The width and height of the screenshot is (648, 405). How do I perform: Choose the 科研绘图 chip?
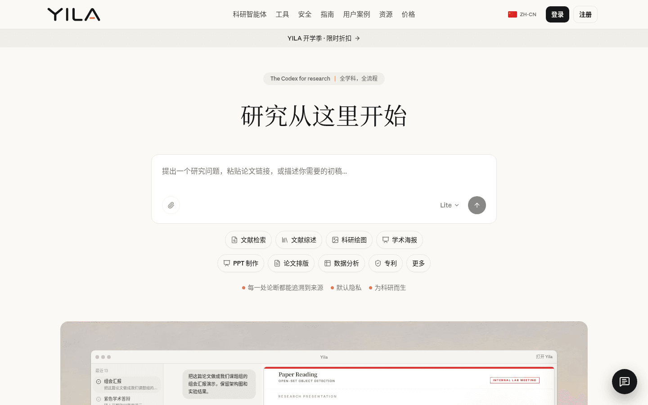click(x=349, y=240)
